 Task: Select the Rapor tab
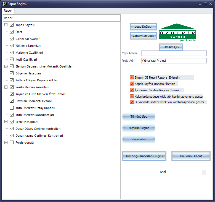(x=8, y=11)
